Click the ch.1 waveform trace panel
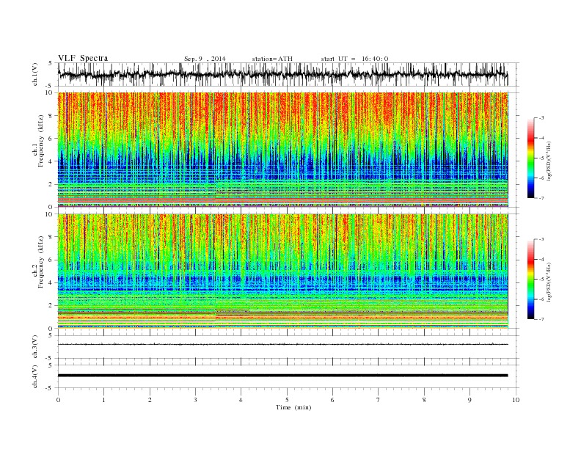Viewport: 581px width, 449px height. 288,74
